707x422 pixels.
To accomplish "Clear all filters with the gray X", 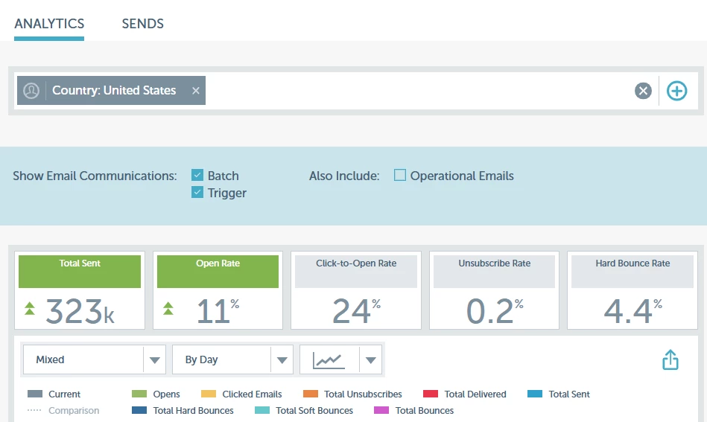I will pyautogui.click(x=643, y=91).
